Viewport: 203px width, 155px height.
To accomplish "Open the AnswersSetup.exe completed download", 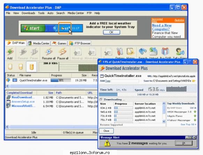I will point(23,102).
